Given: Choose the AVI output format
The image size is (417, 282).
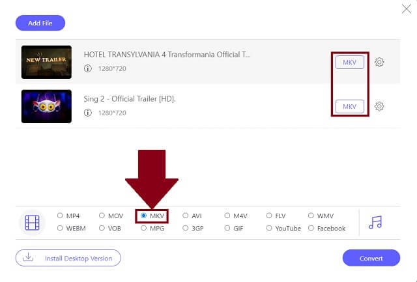Looking at the screenshot, I should [186, 216].
